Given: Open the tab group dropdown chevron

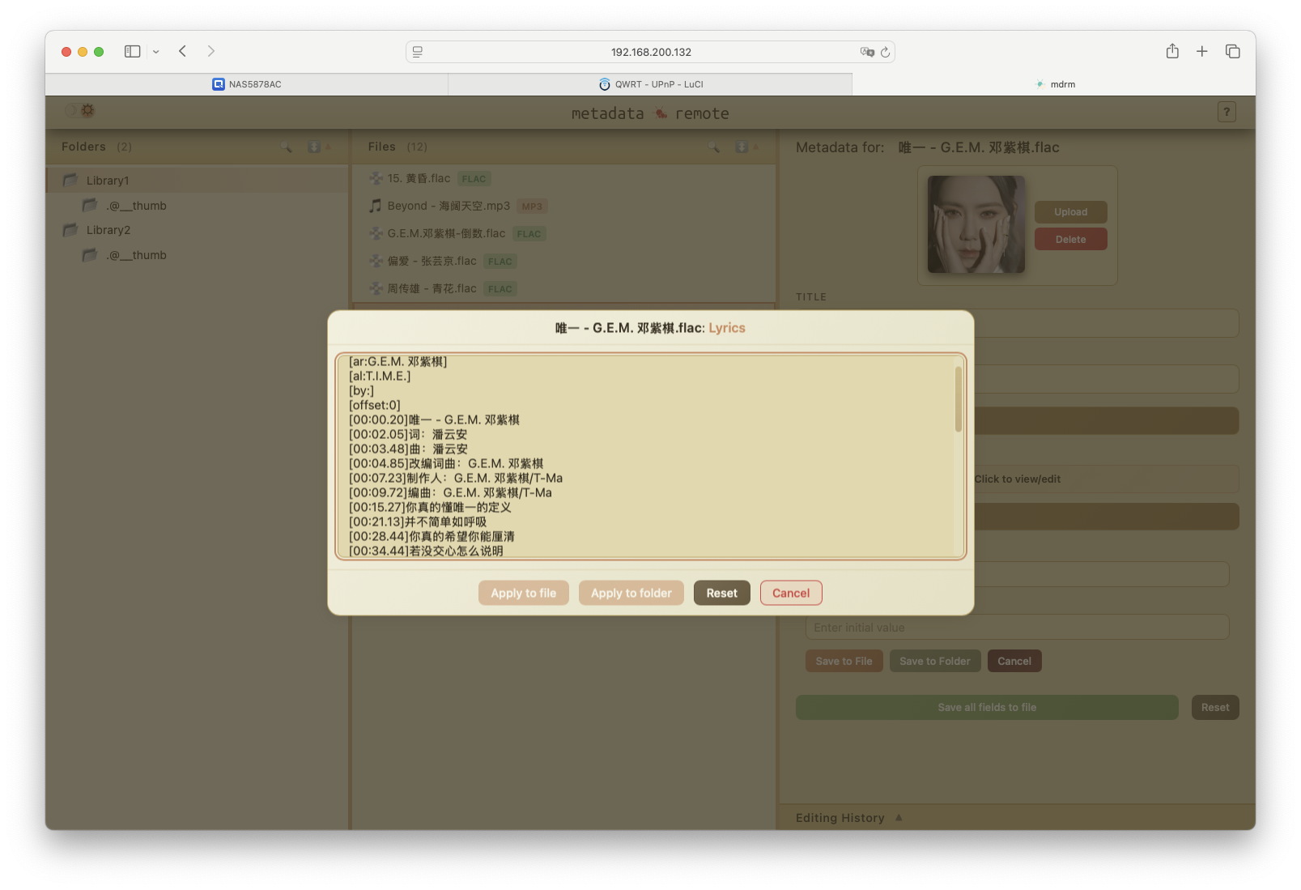Looking at the screenshot, I should 157,51.
